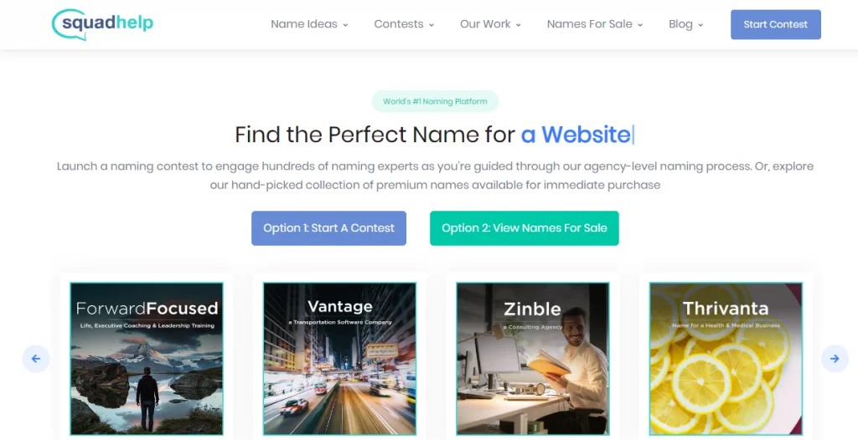Open the Zinble consulting agency card
This screenshot has width=858, height=440.
pyautogui.click(x=532, y=359)
